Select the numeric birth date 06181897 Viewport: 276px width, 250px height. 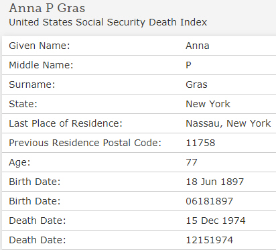pyautogui.click(x=210, y=201)
